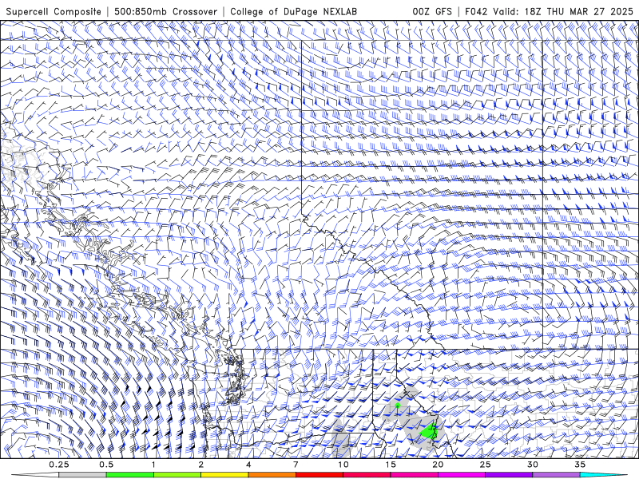The width and height of the screenshot is (639, 479).
Task: Select the red 7–10 legend swatch
Action: tap(319, 475)
